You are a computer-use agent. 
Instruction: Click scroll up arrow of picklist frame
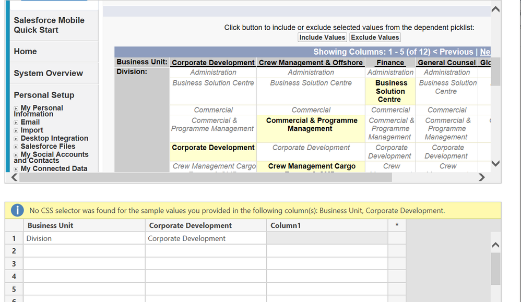point(495,9)
